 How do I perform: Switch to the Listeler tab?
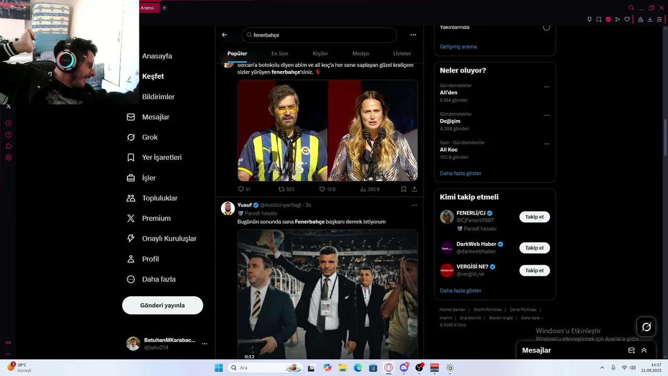click(402, 53)
